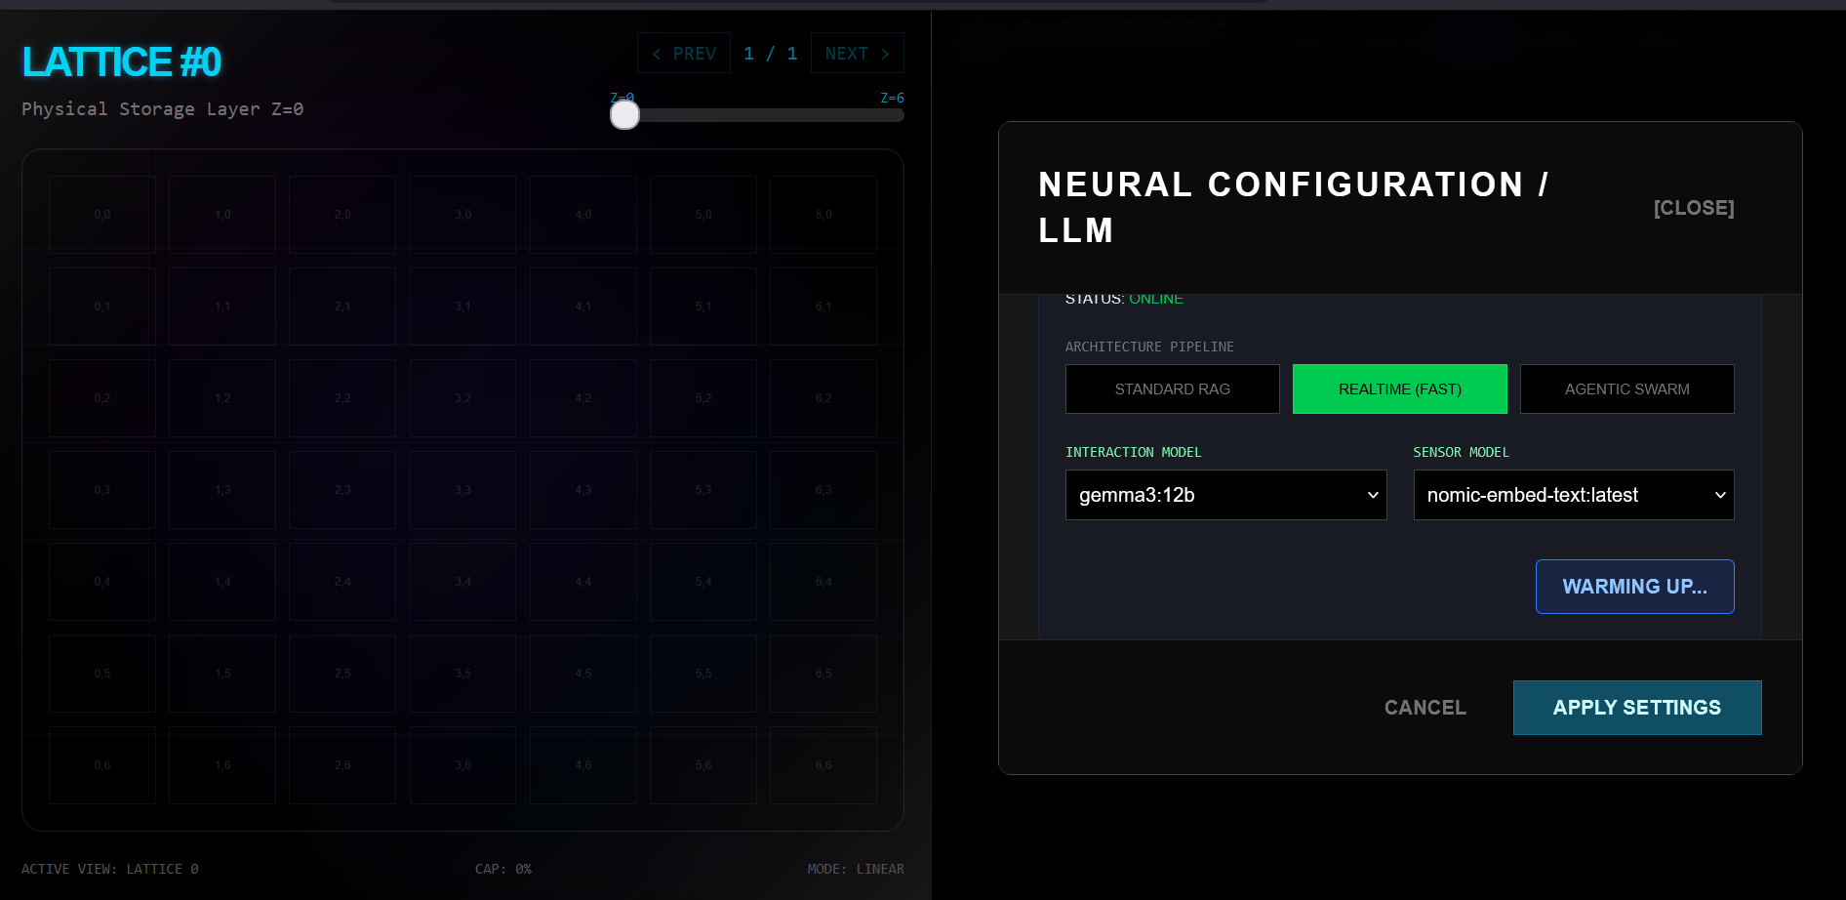Click the 1 / 1 page indicator
Viewport: 1846px width, 900px height.
tap(770, 53)
